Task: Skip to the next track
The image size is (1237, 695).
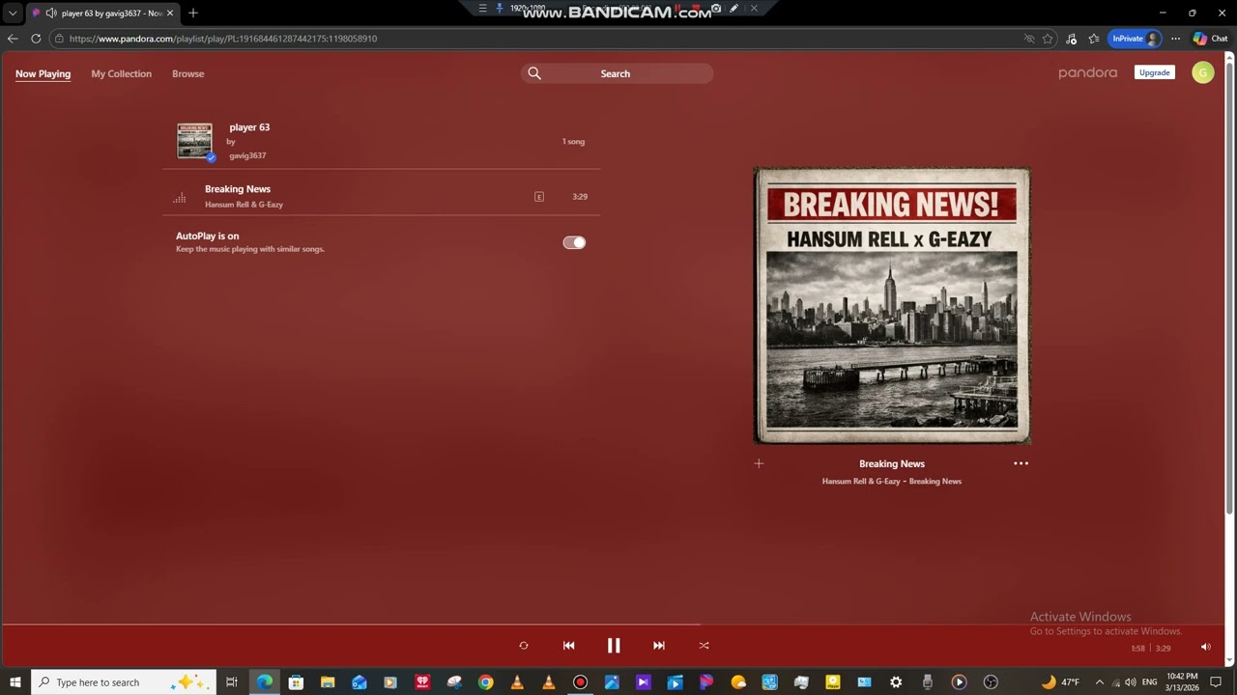Action: click(659, 646)
